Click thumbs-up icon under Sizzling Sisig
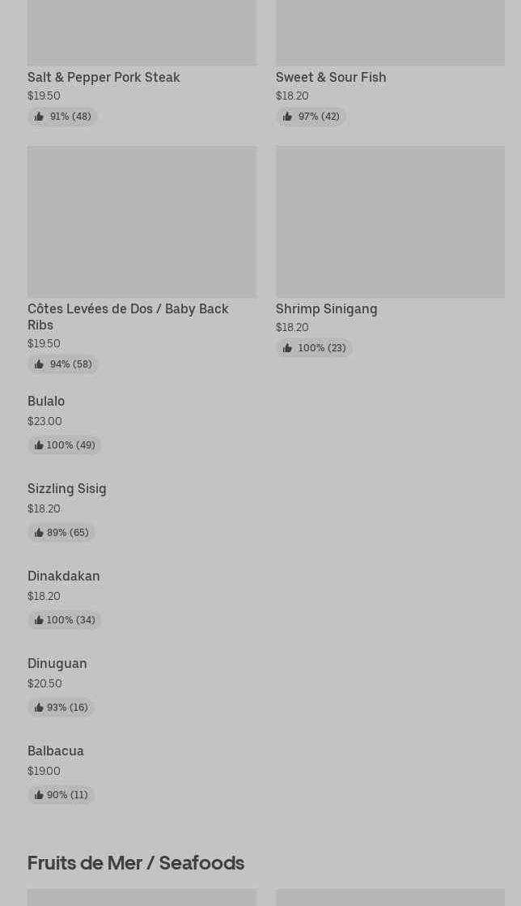 (39, 533)
